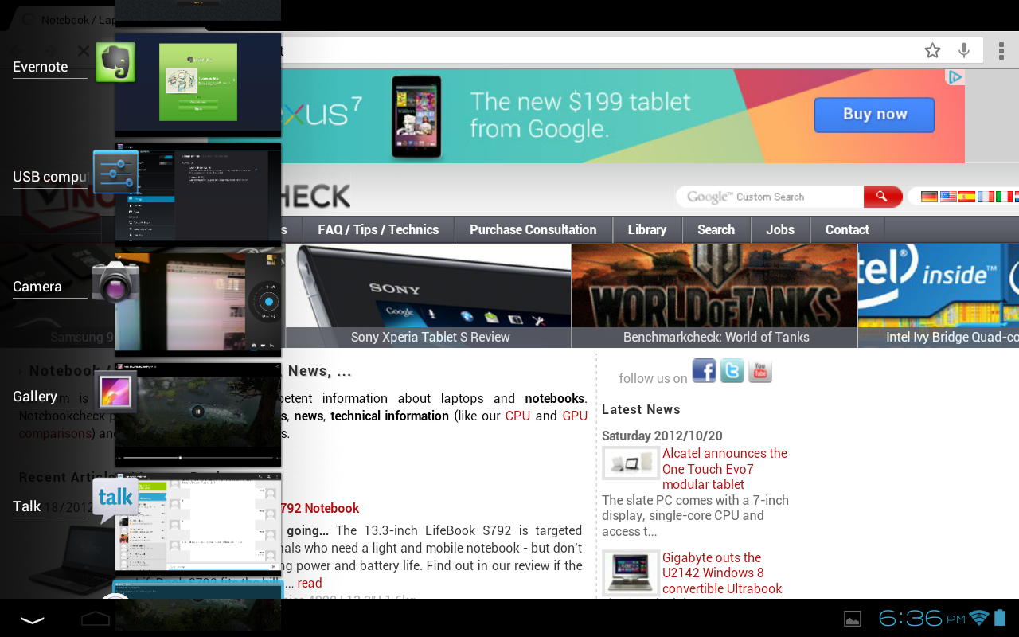This screenshot has width=1019, height=637.
Task: Follow the CPU comparisons link
Action: click(x=517, y=416)
